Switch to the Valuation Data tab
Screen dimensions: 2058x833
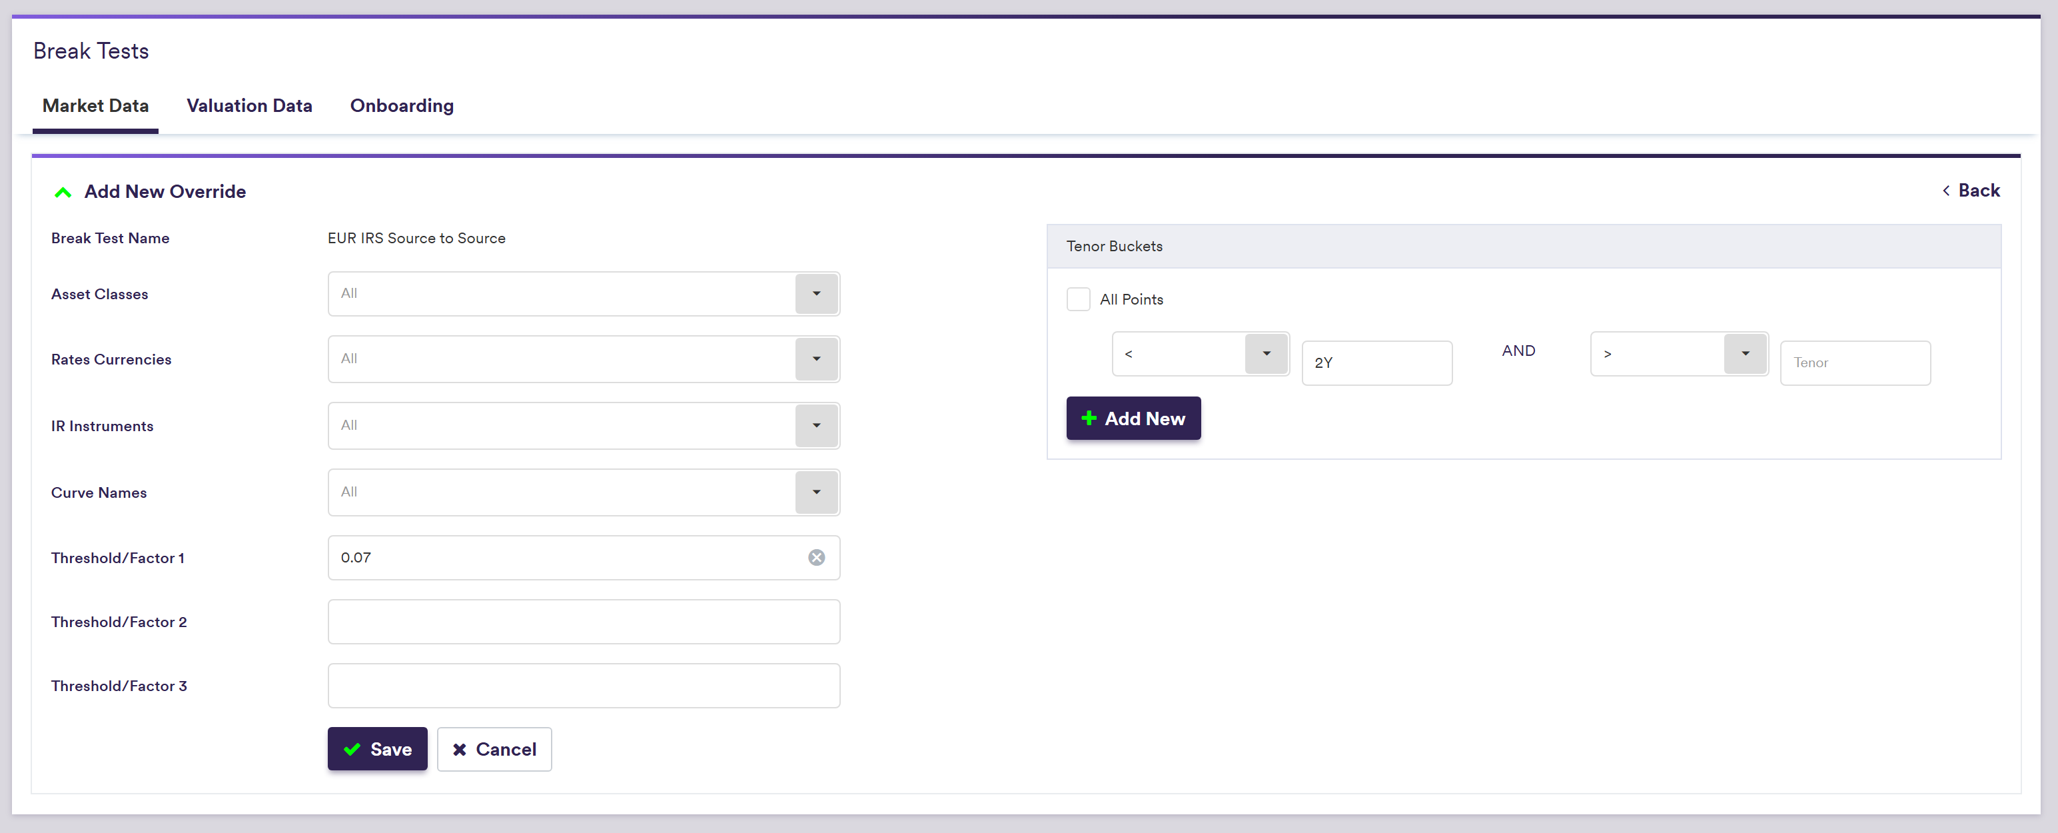point(249,105)
